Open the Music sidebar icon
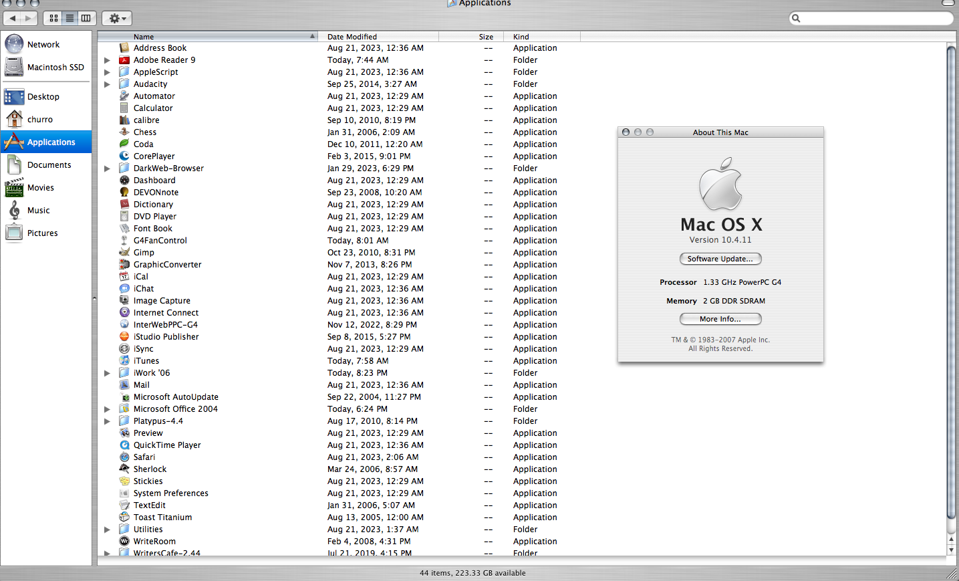This screenshot has width=959, height=581. (14, 210)
